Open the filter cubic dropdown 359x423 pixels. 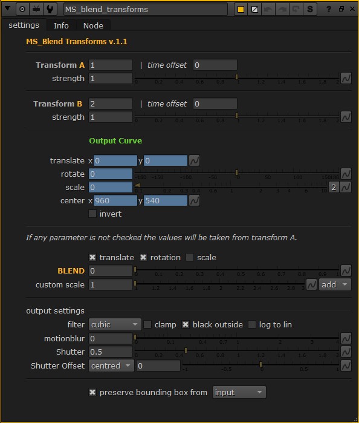tap(115, 324)
